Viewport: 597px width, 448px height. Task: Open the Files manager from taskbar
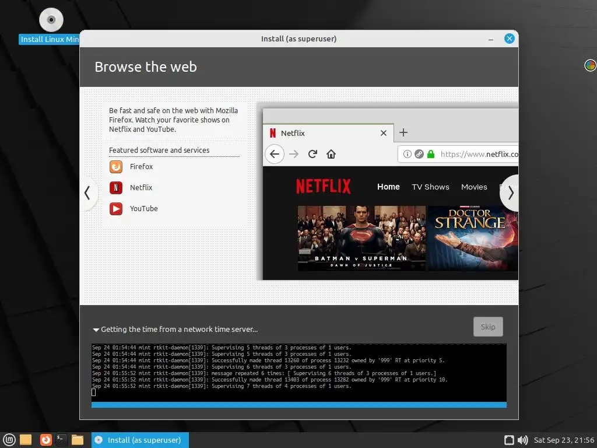(x=78, y=440)
